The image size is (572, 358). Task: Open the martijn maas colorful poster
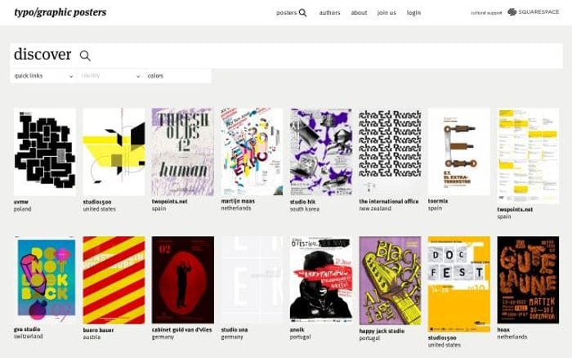pyautogui.click(x=252, y=151)
